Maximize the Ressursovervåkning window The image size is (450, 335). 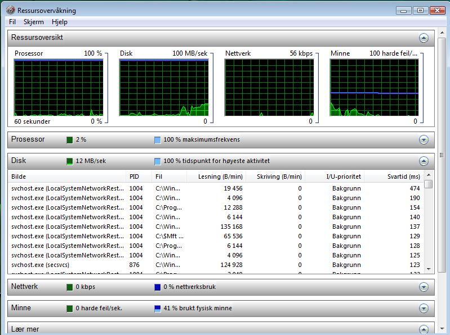(420, 11)
